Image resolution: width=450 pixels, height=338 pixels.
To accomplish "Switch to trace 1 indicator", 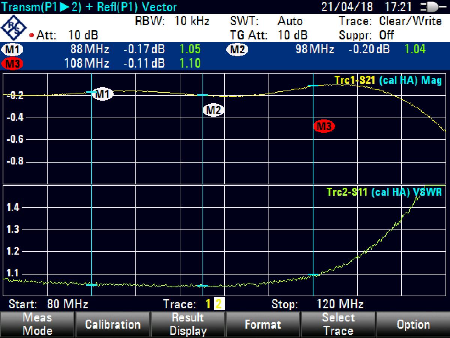I will point(208,304).
